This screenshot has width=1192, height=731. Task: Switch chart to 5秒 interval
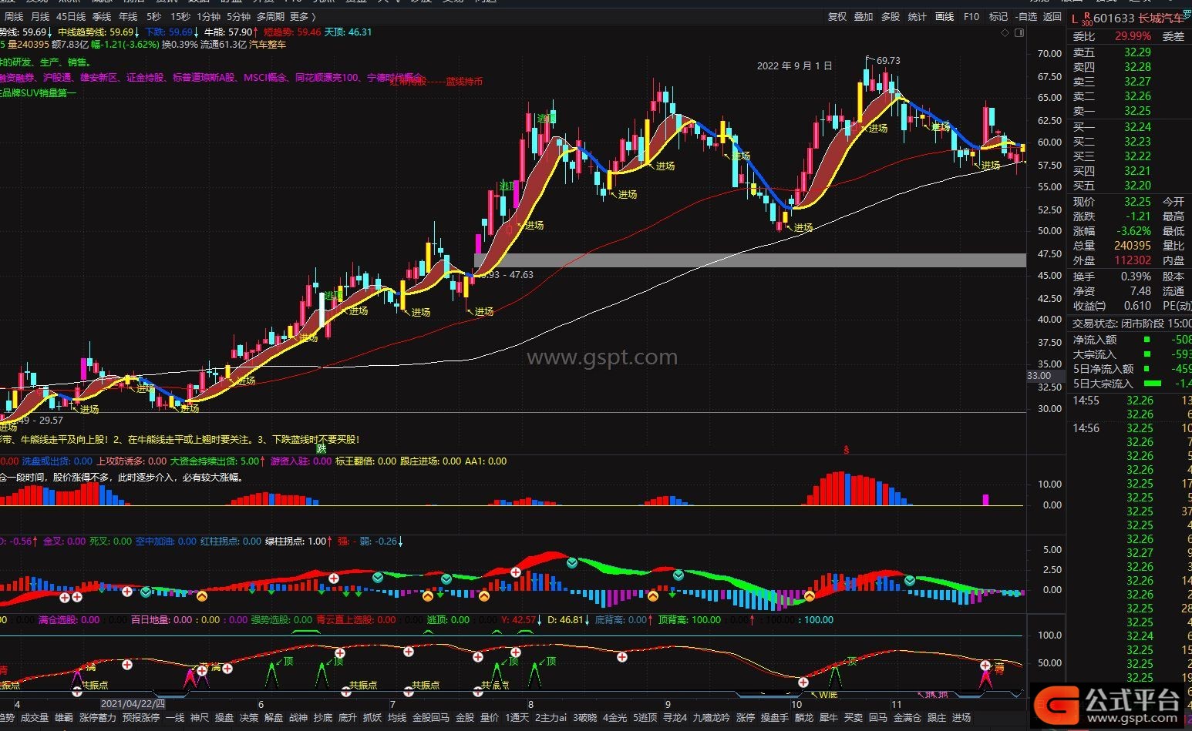point(153,16)
